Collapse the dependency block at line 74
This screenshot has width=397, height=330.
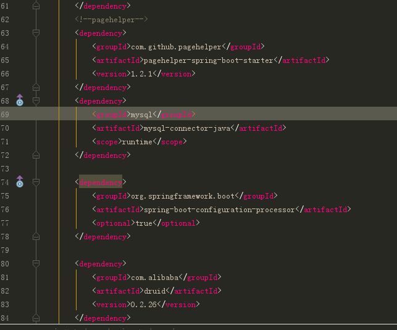point(36,182)
